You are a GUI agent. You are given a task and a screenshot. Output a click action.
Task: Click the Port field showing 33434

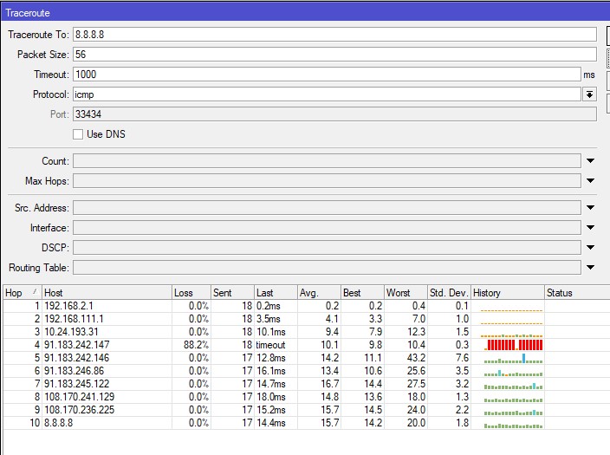334,114
